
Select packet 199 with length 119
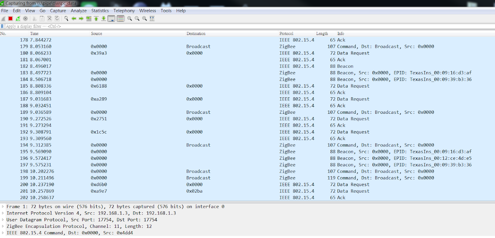(x=247, y=178)
